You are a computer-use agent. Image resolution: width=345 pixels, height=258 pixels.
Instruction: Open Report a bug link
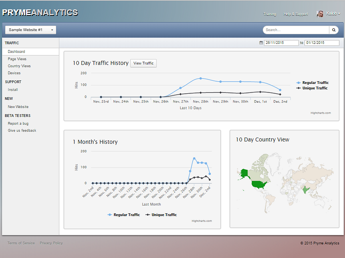pyautogui.click(x=18, y=123)
